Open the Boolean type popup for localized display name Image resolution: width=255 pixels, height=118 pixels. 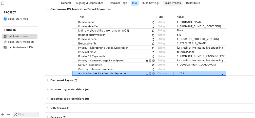pos(173,73)
